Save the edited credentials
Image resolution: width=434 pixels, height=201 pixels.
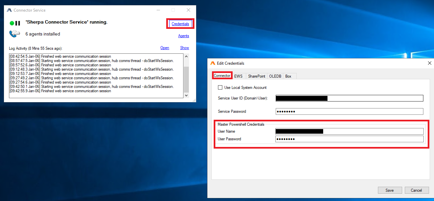point(390,190)
